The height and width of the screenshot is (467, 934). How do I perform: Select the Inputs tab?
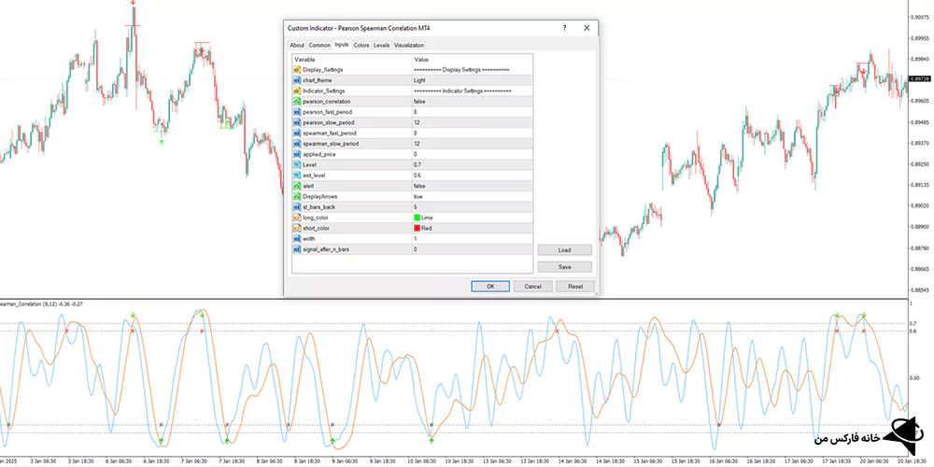click(x=342, y=45)
